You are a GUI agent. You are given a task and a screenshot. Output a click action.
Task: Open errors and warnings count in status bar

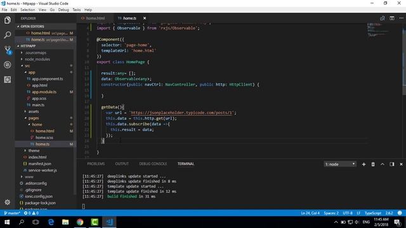pyautogui.click(x=31, y=213)
